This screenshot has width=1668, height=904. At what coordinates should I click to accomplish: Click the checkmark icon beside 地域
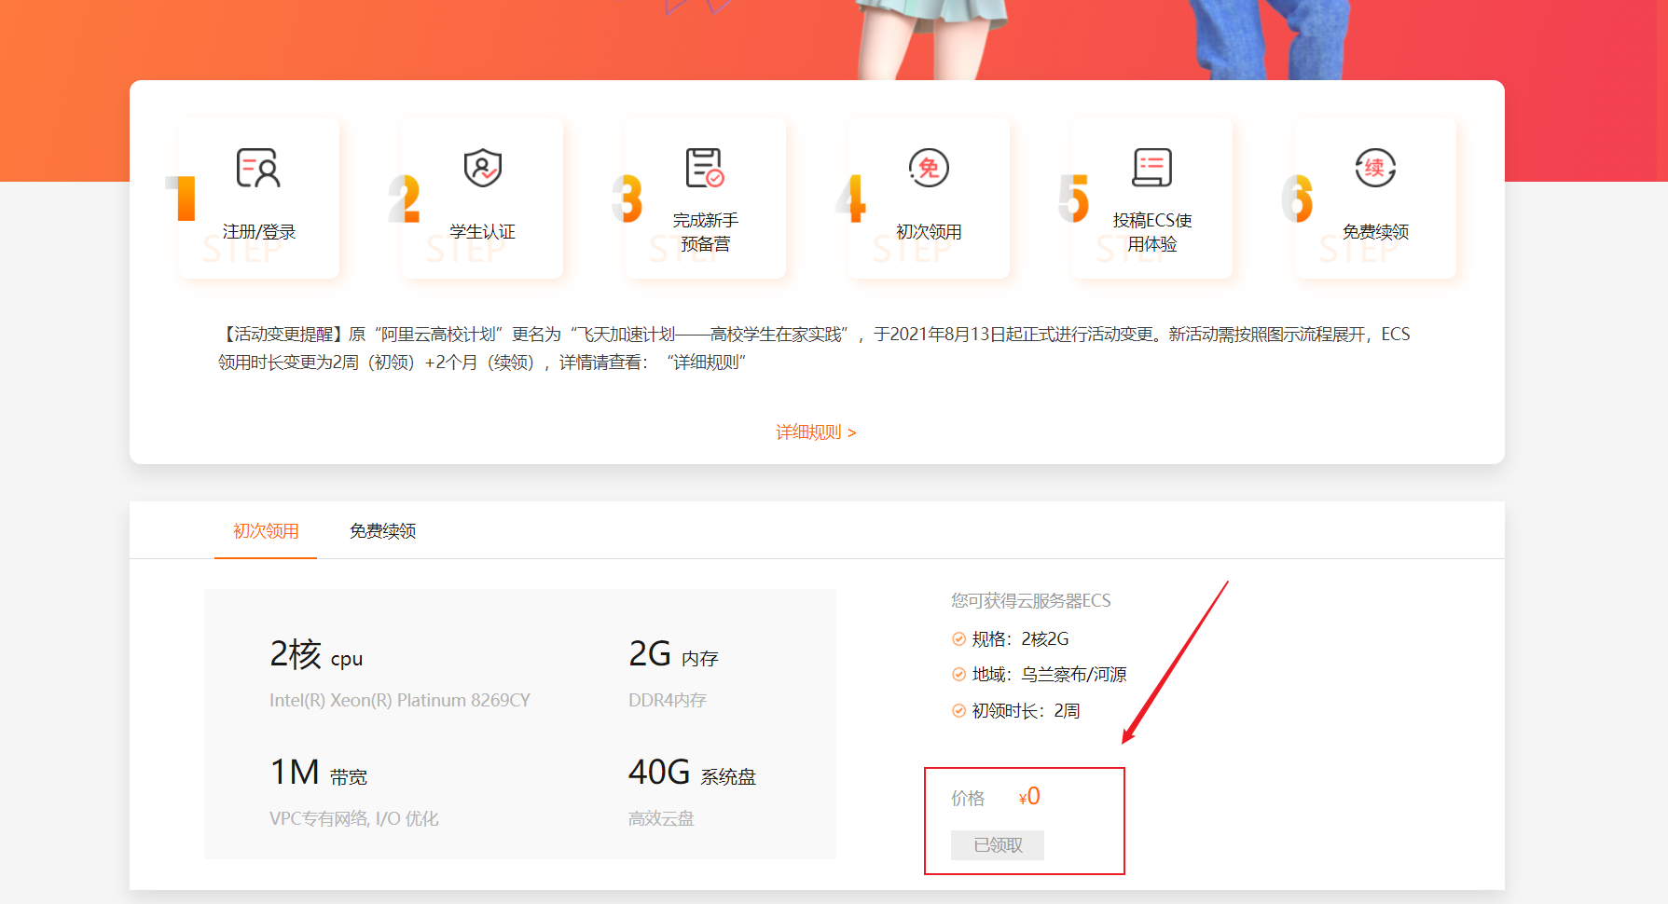tap(958, 674)
